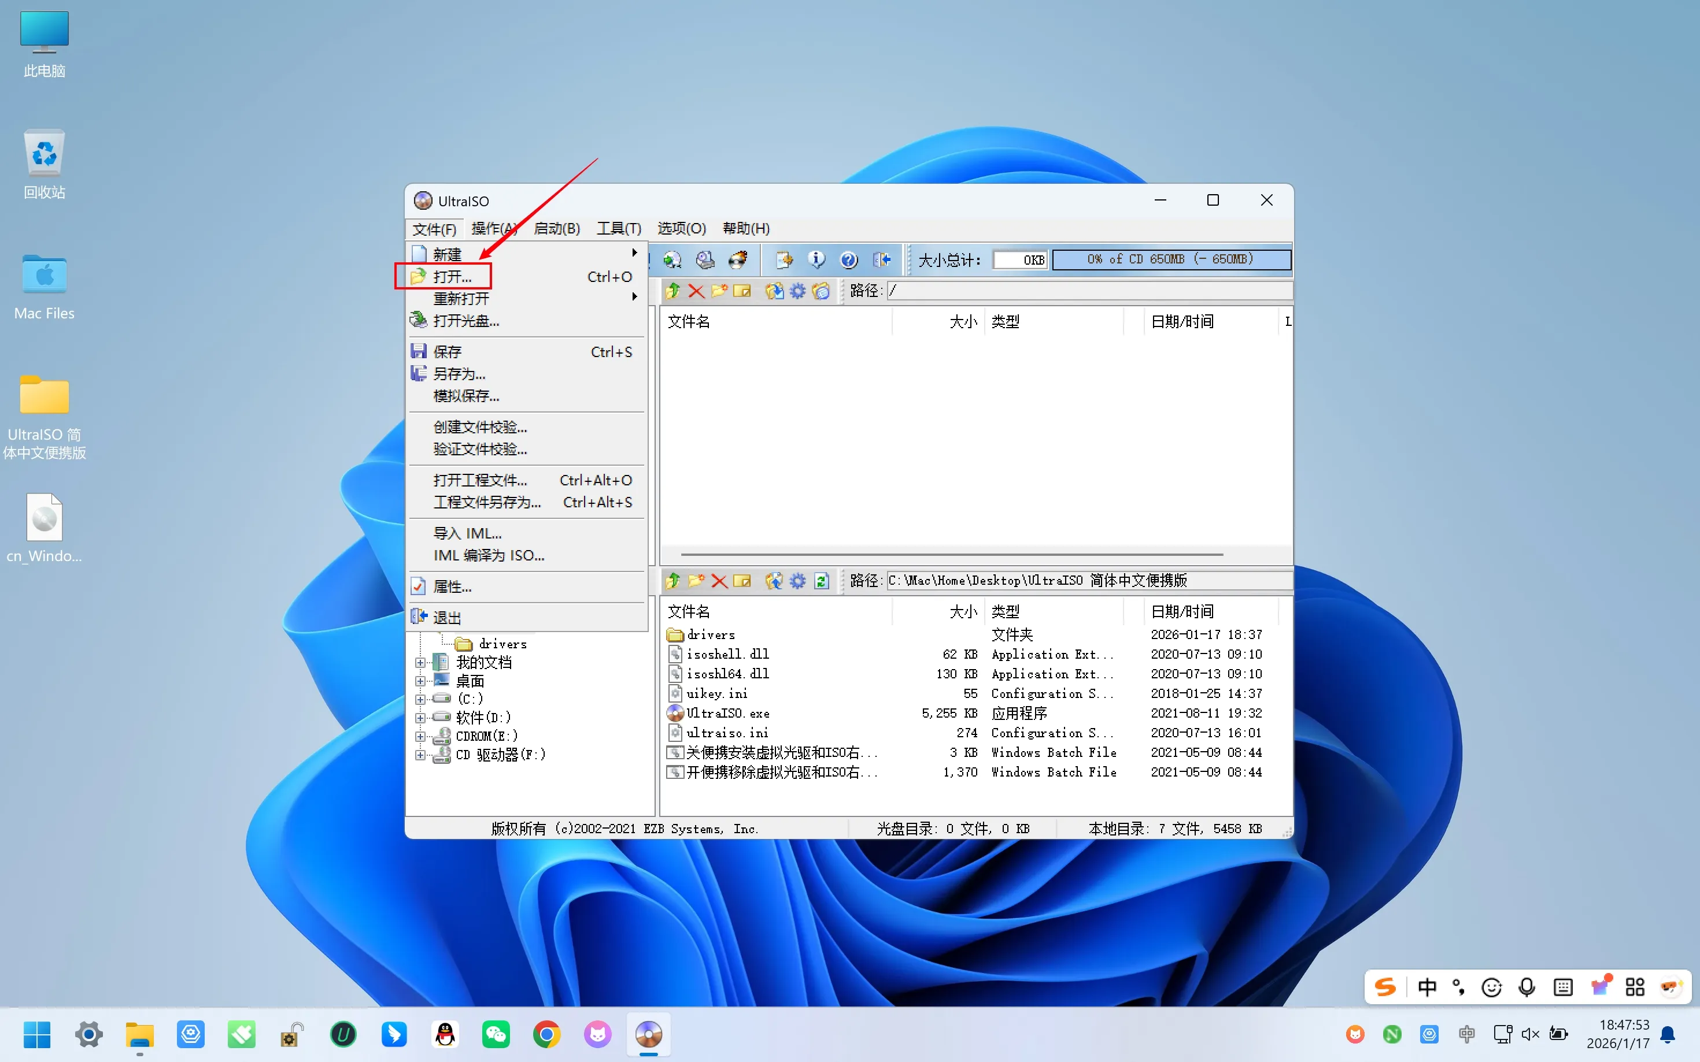Image resolution: width=1700 pixels, height=1062 pixels.
Task: Click the new folder icon in image toolbar
Action: [719, 291]
